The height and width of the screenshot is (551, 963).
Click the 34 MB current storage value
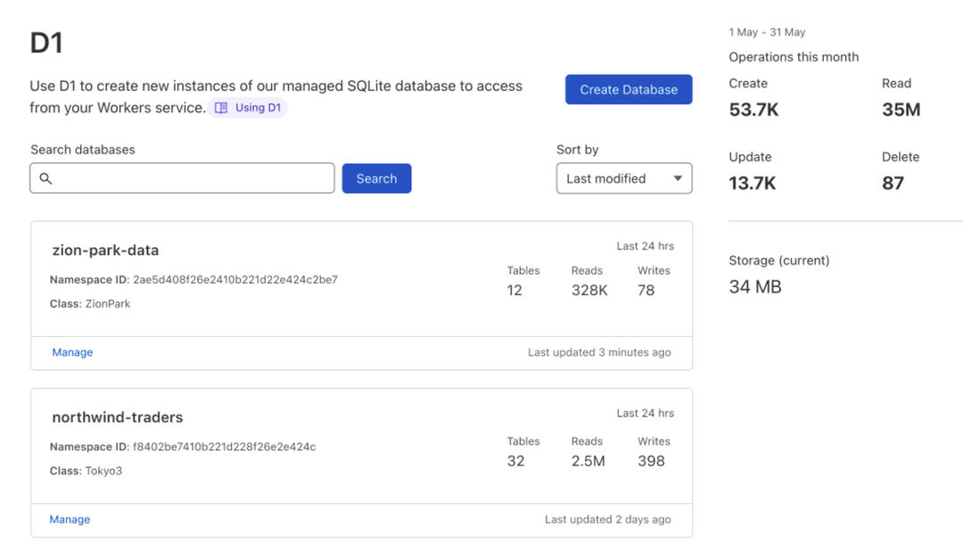coord(755,287)
